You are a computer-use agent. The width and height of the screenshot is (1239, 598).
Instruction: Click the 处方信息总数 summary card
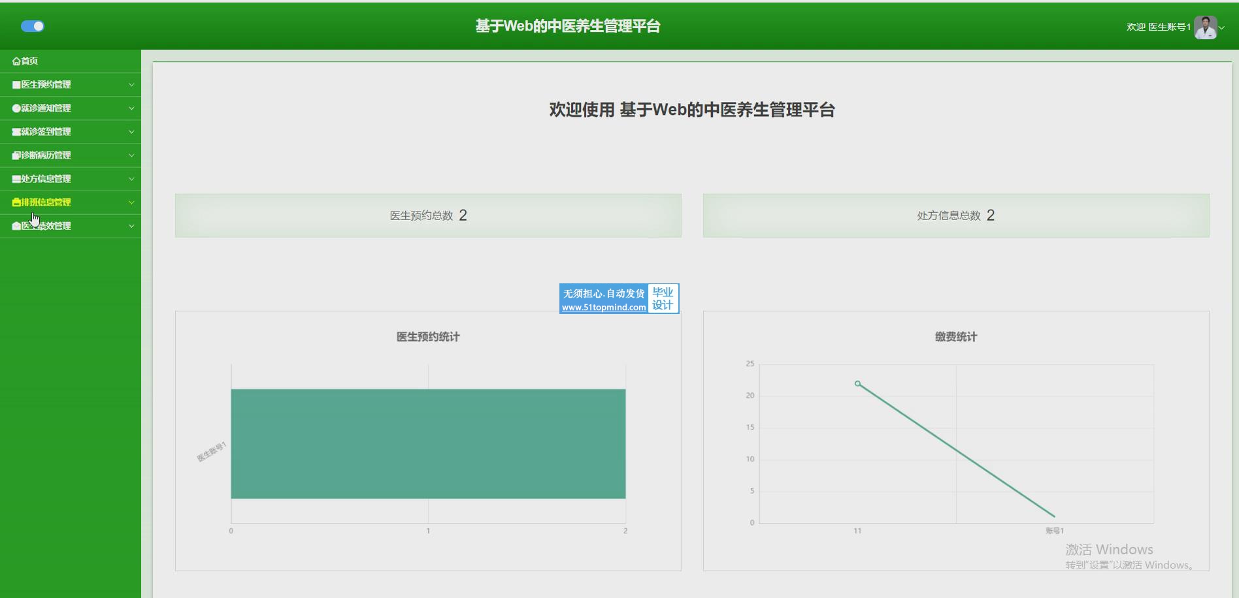[955, 215]
